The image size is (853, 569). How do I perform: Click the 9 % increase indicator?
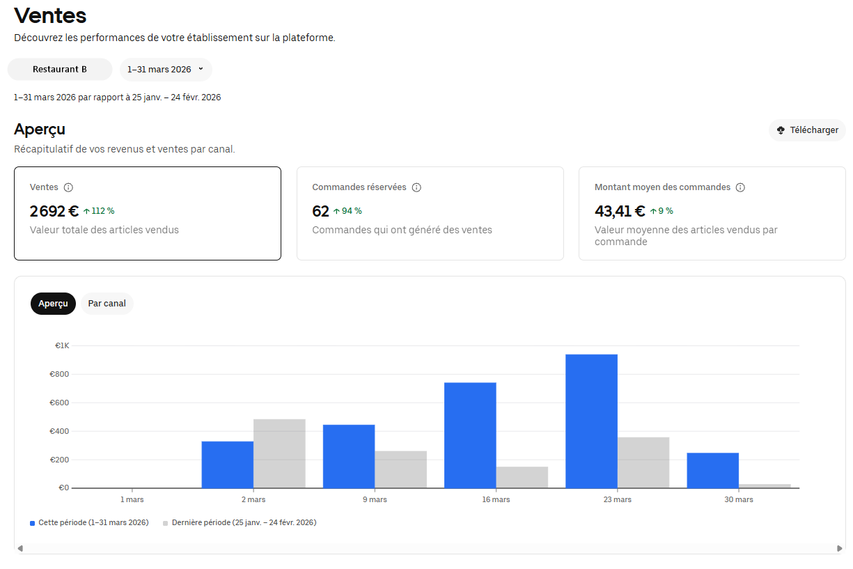(x=662, y=211)
